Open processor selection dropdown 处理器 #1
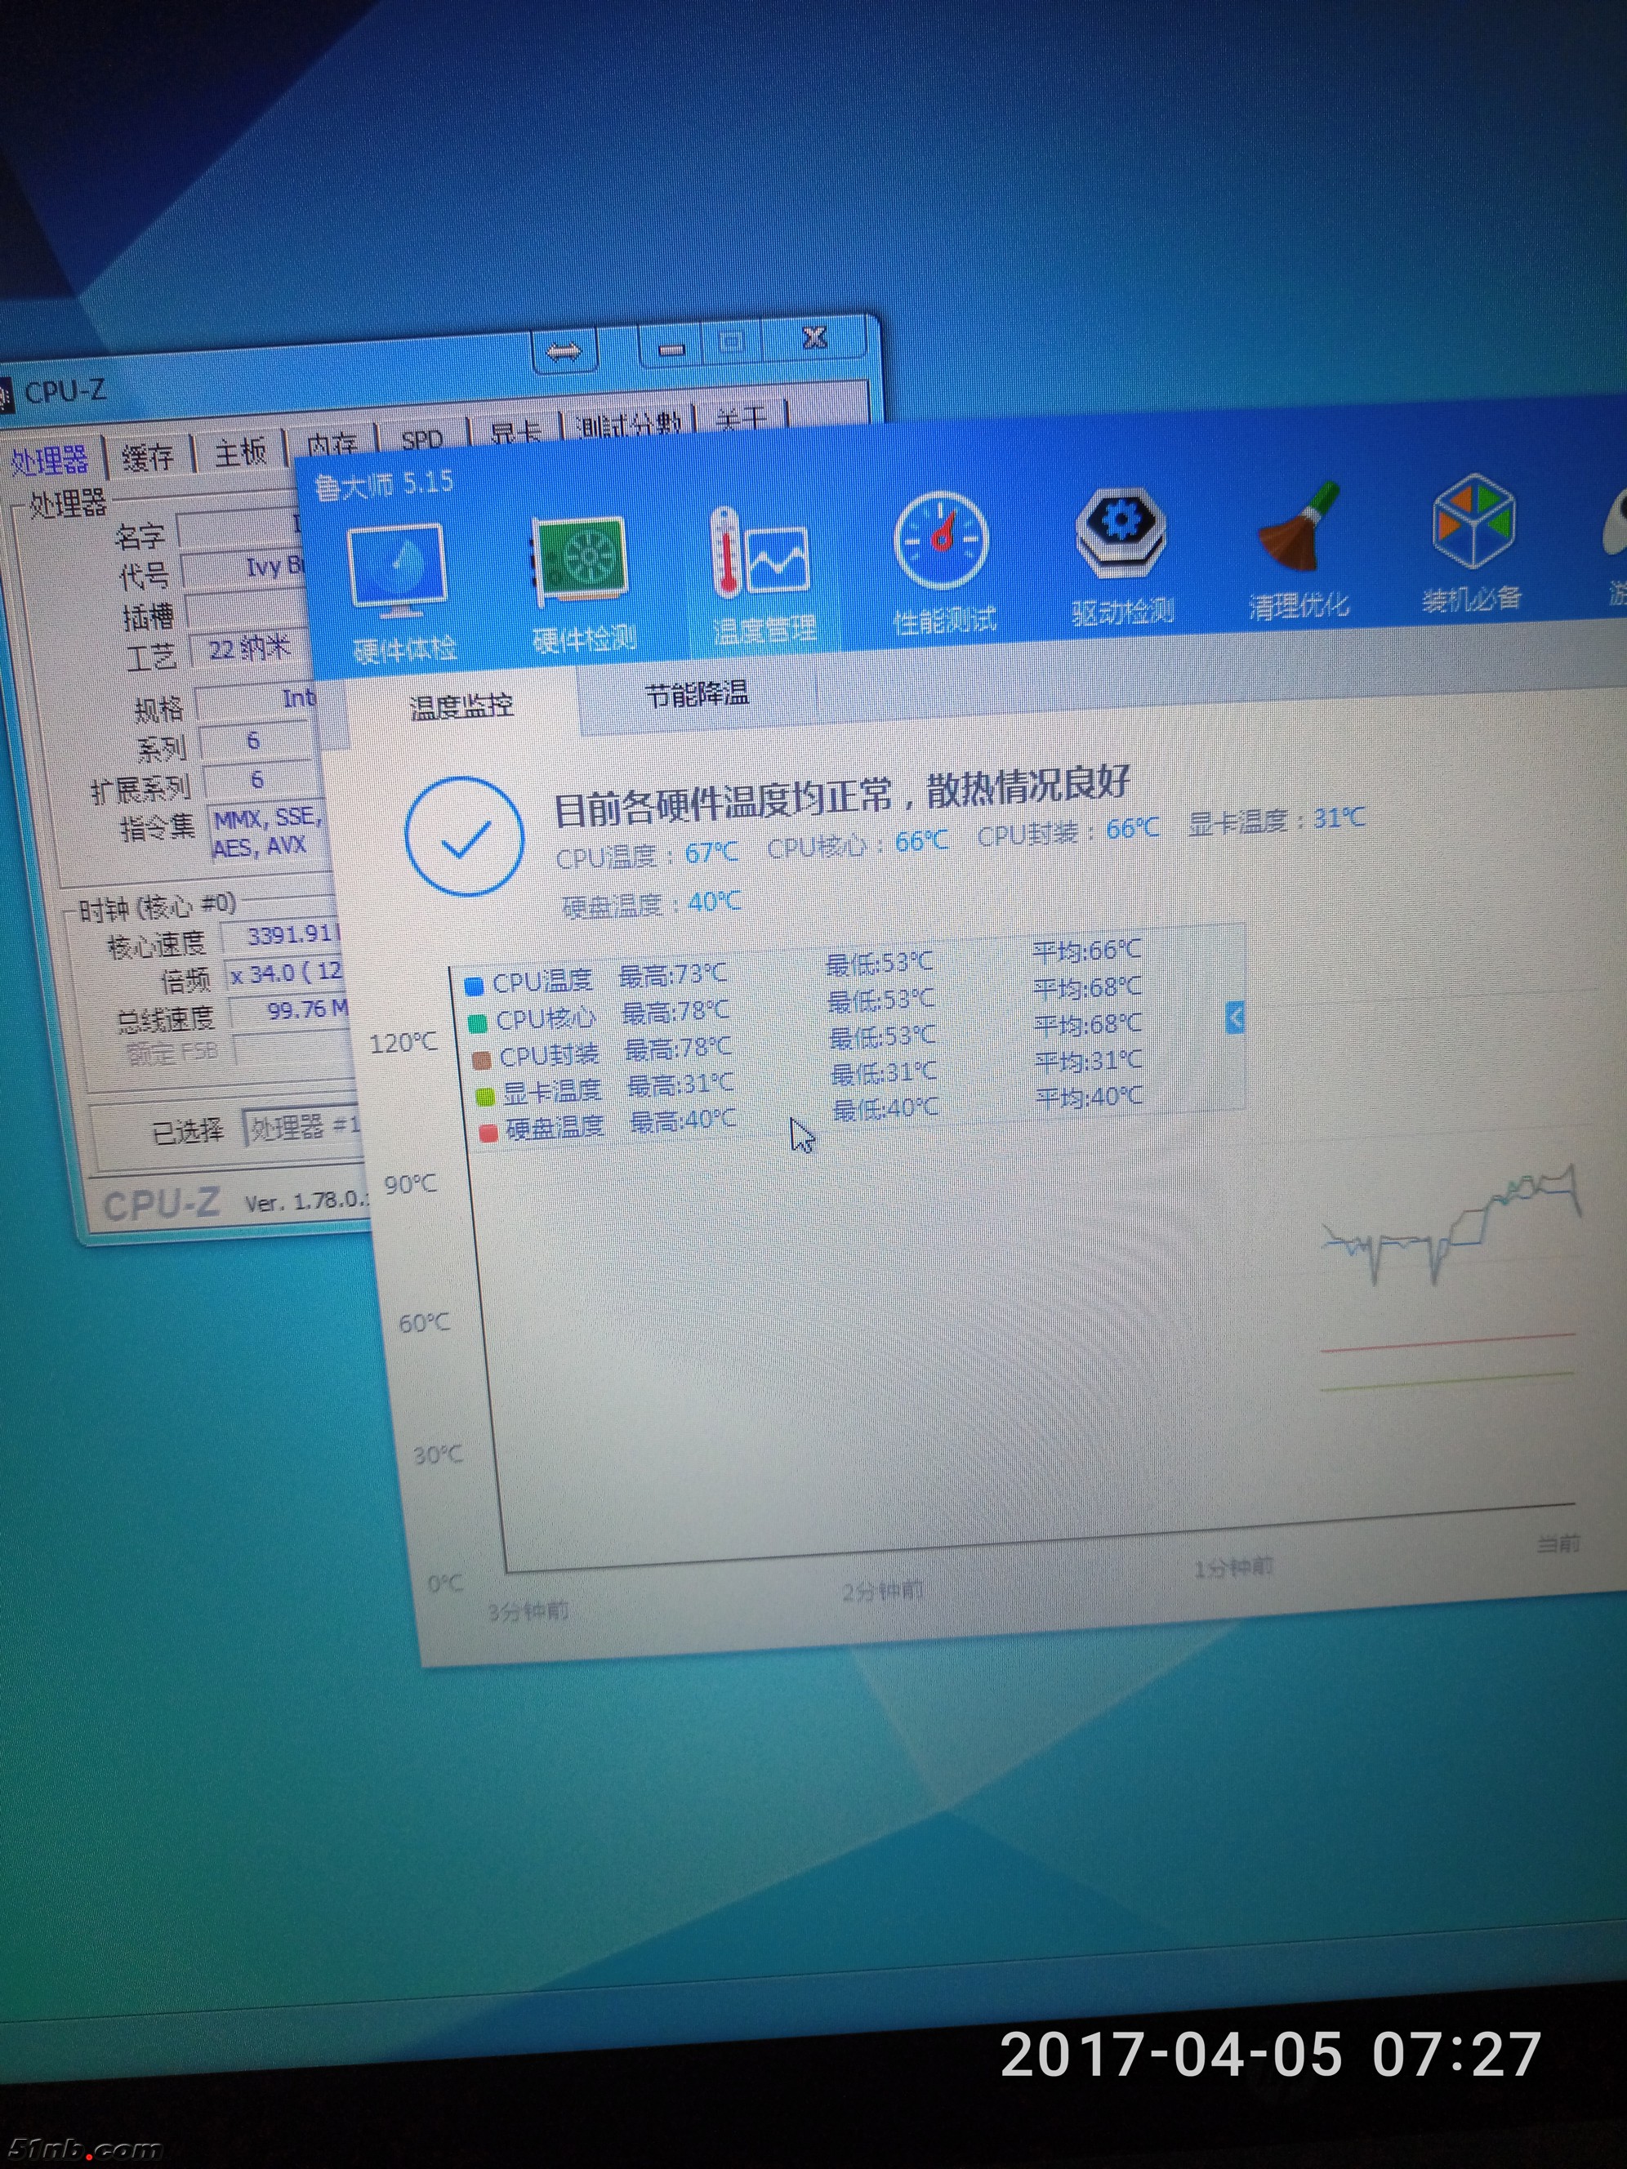 (302, 1128)
